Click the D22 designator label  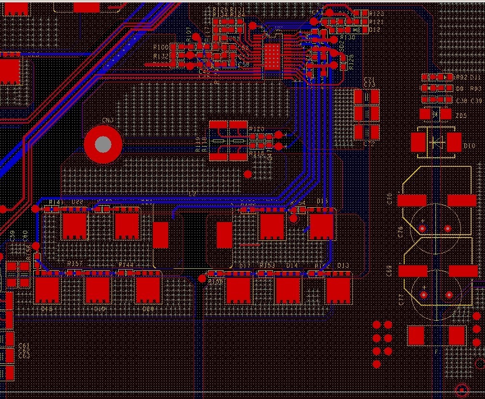(77, 202)
